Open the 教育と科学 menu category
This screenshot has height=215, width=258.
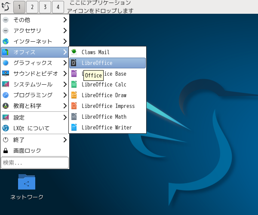pyautogui.click(x=35, y=106)
